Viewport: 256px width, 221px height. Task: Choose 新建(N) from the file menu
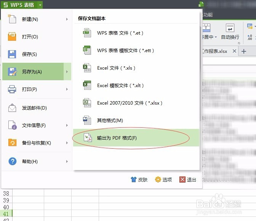pos(37,19)
